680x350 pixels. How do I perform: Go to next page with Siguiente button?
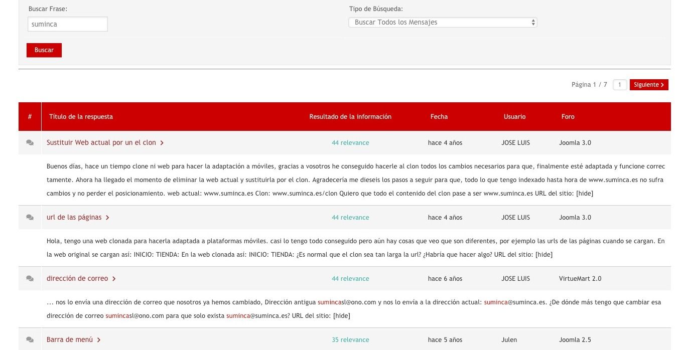649,85
